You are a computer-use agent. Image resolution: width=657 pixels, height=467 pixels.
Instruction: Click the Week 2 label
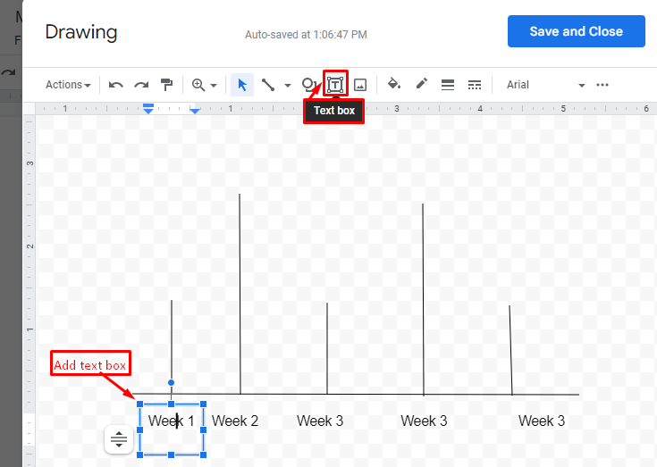click(x=234, y=421)
